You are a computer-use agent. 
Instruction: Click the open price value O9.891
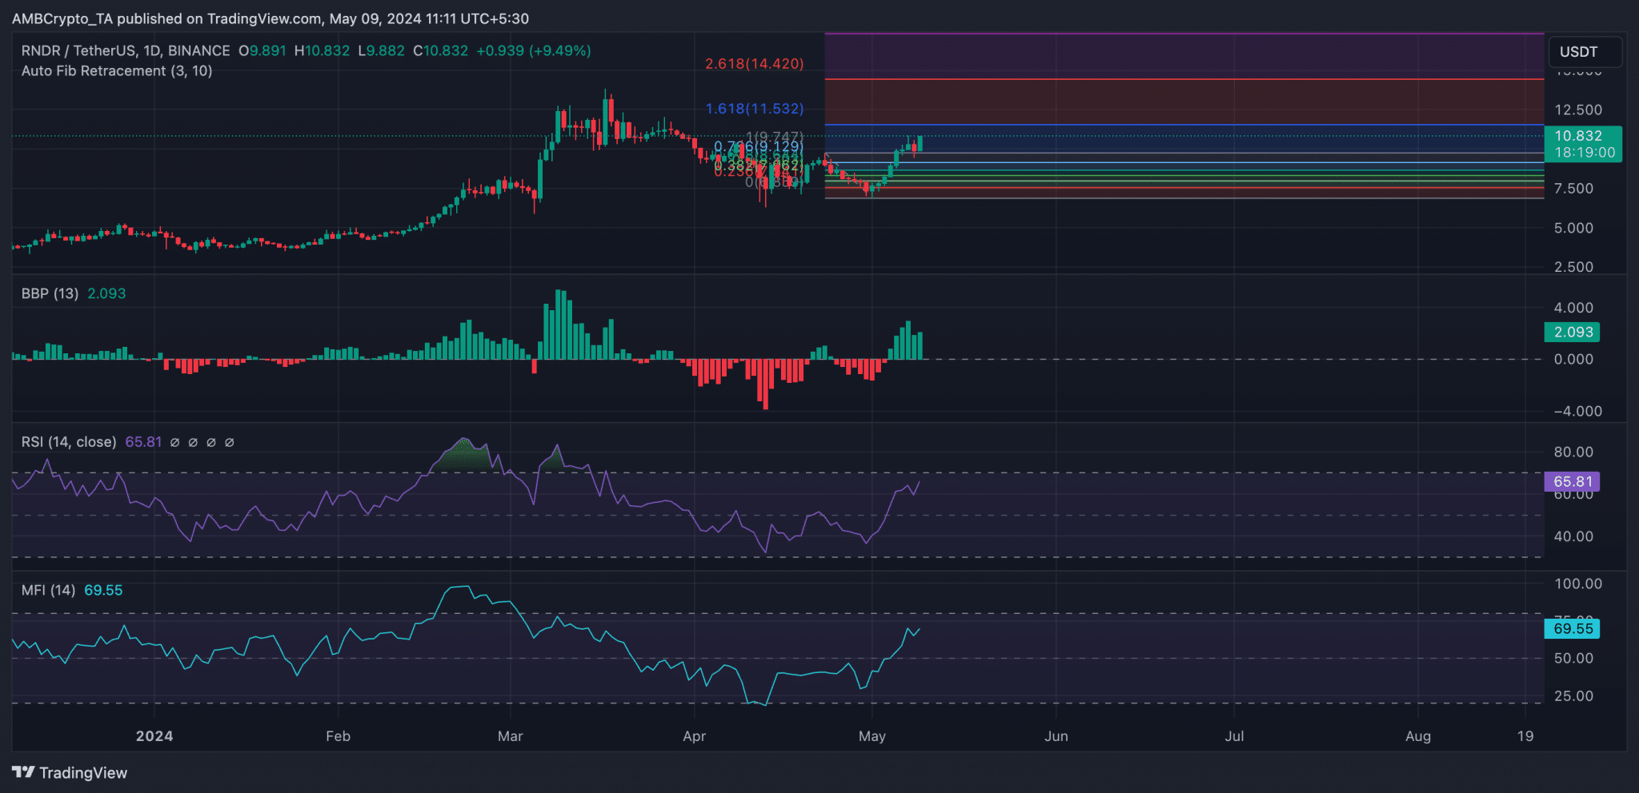[262, 50]
